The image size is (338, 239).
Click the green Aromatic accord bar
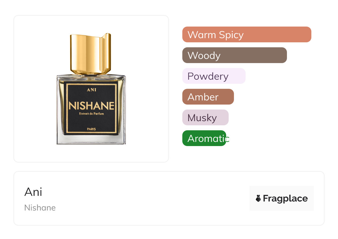click(204, 138)
